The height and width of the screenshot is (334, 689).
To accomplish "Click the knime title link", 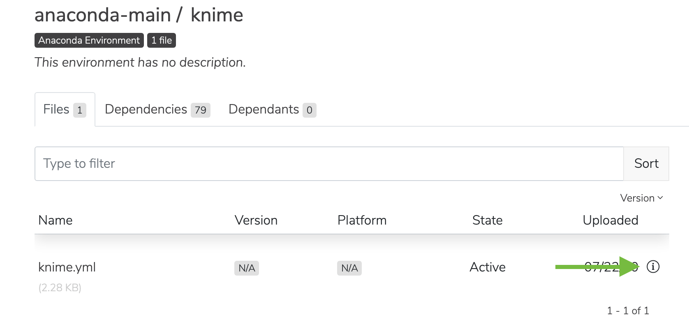I will point(217,15).
